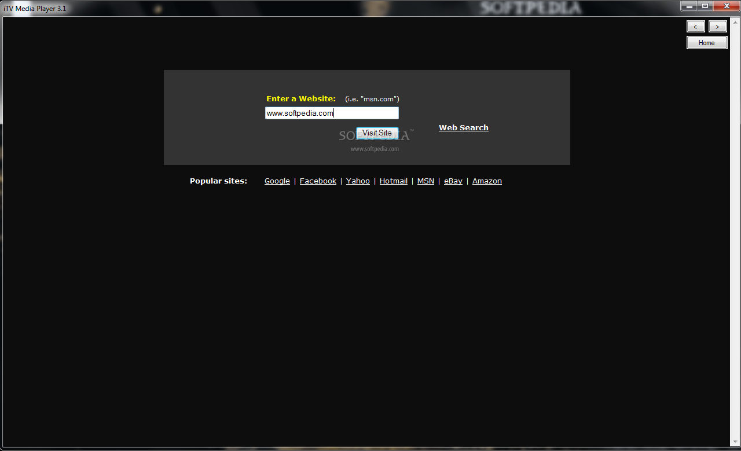Focus the website address input field

click(332, 113)
